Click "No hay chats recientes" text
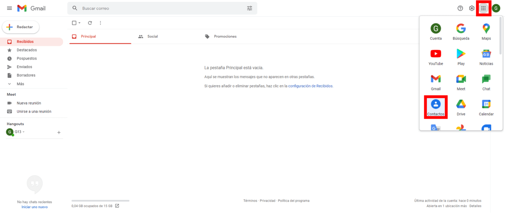This screenshot has width=505, height=217. coord(35,202)
